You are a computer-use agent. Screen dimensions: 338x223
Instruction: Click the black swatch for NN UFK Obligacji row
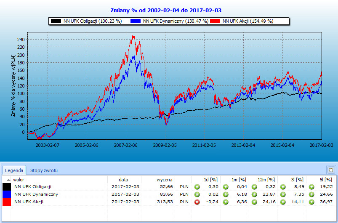[7, 186]
